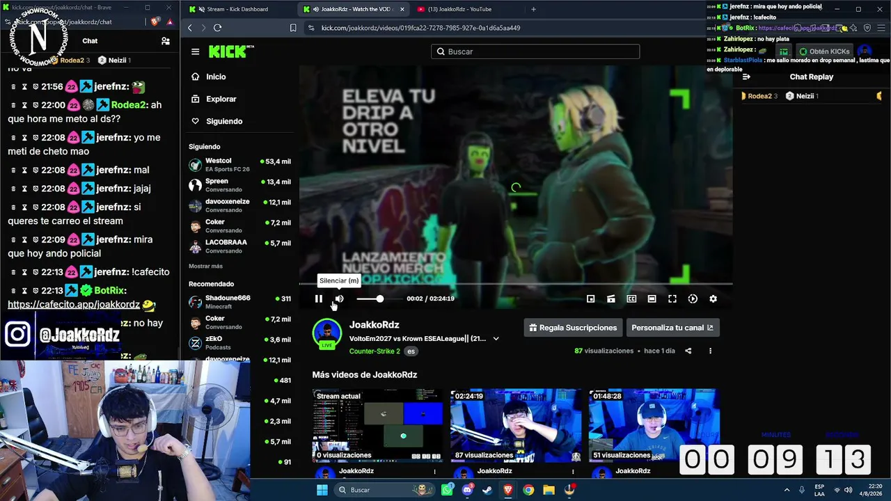
Task: Open video player settings gear
Action: click(713, 299)
